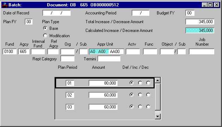The width and height of the screenshot is (222, 127).
Task: Select Inc radio for plan period 03
Action: coord(140,107)
